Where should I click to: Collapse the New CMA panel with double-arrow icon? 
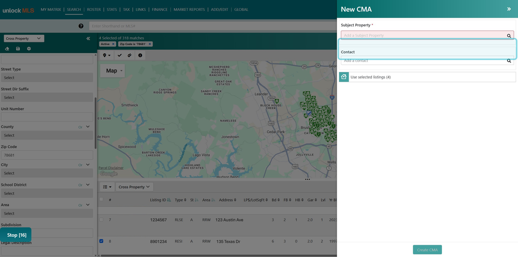(x=509, y=9)
